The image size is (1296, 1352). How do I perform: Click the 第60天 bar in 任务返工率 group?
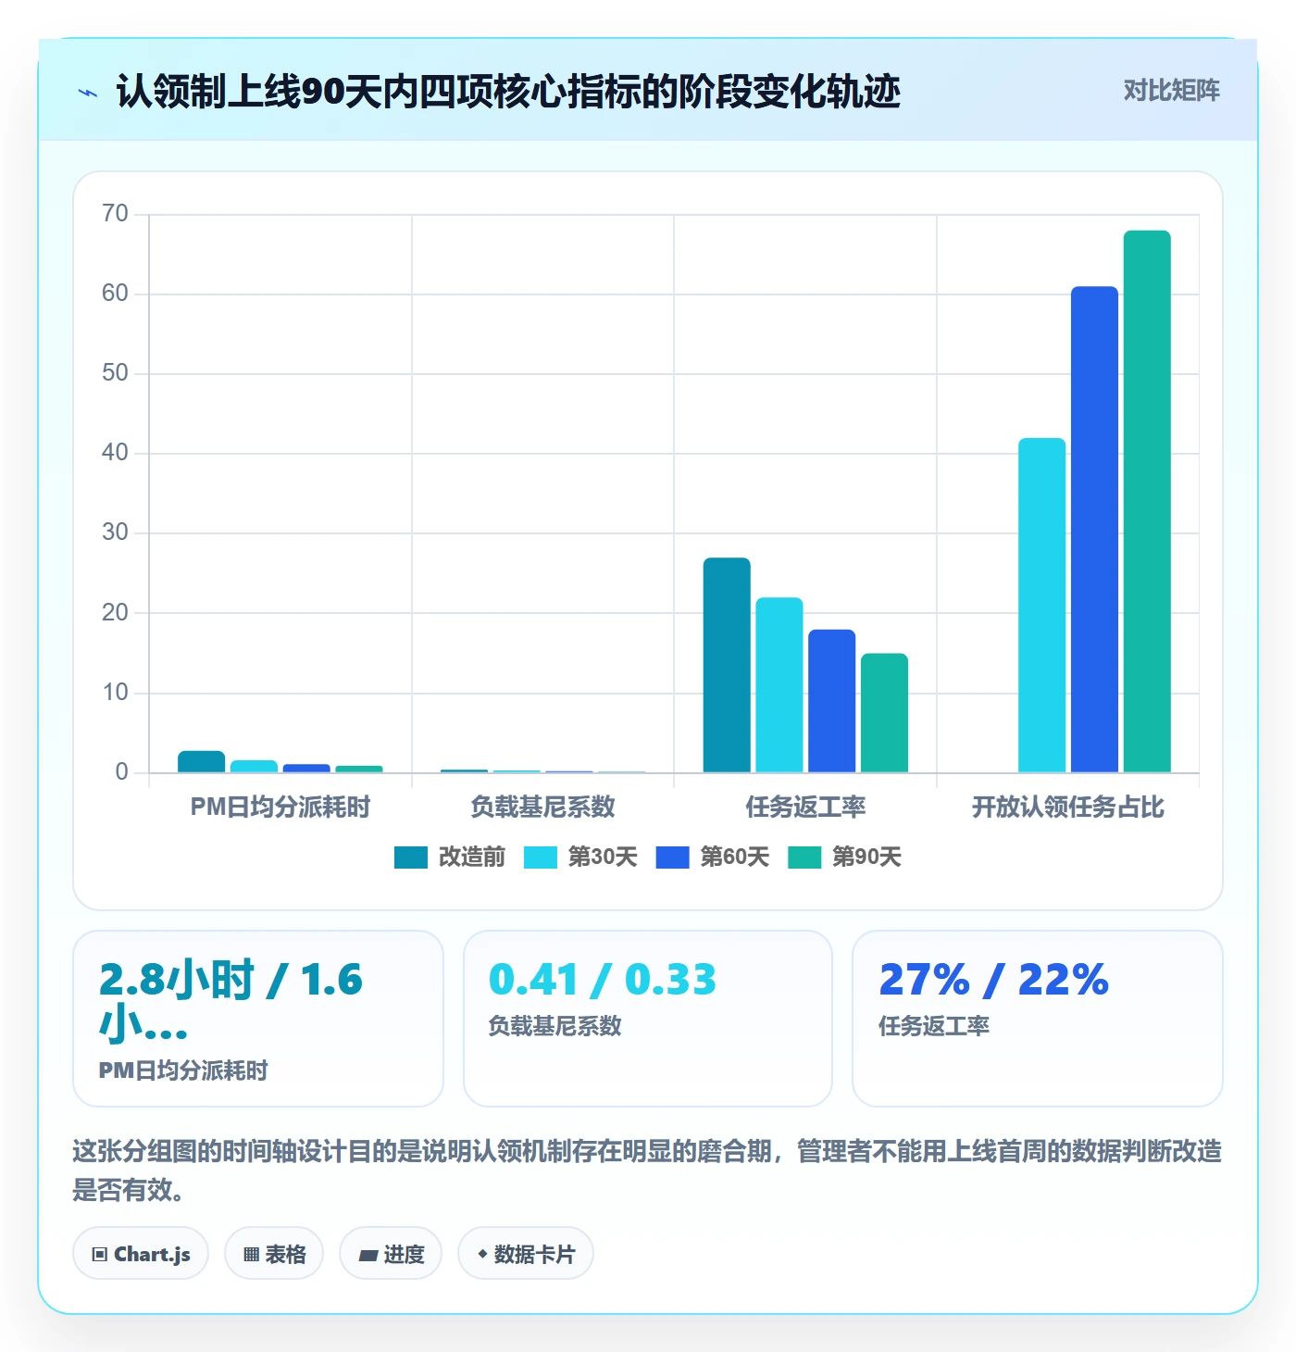pos(832,701)
